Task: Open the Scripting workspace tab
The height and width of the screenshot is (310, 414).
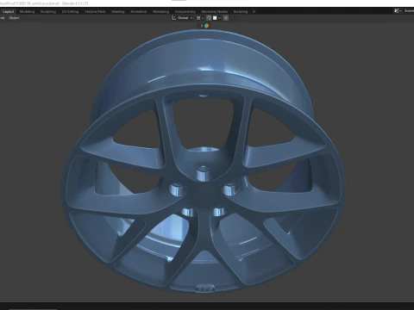Action: tap(241, 12)
